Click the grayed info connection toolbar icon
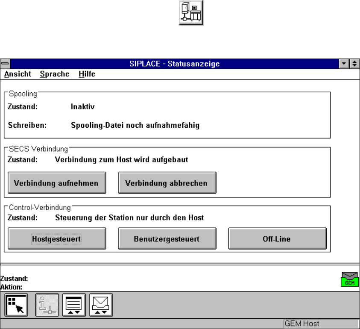This screenshot has width=360, height=329. pyautogui.click(x=47, y=305)
